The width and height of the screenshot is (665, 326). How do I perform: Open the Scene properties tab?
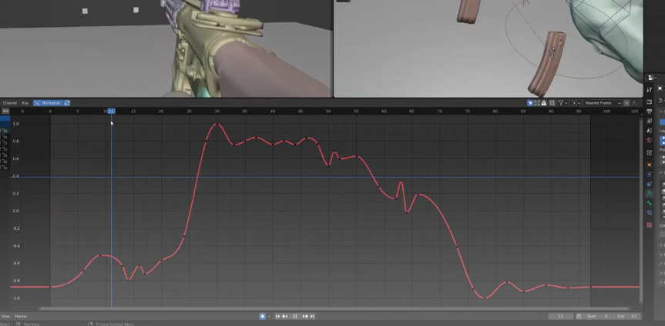pos(650,131)
